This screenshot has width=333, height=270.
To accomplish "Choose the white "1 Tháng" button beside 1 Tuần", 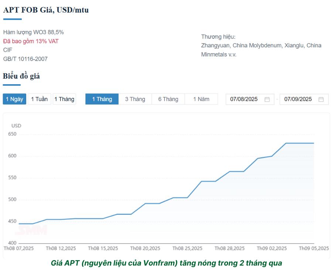I will pyautogui.click(x=64, y=99).
